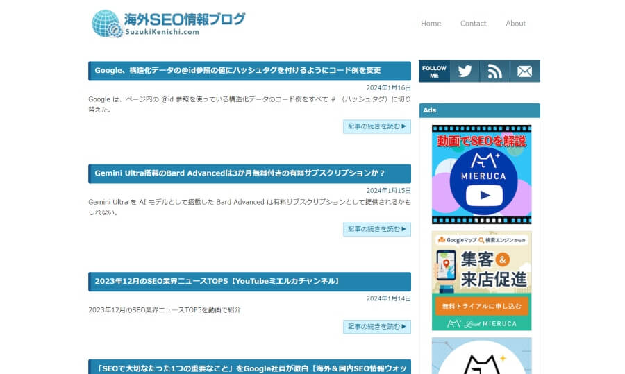Read more of the 構造化データ article

tap(376, 126)
